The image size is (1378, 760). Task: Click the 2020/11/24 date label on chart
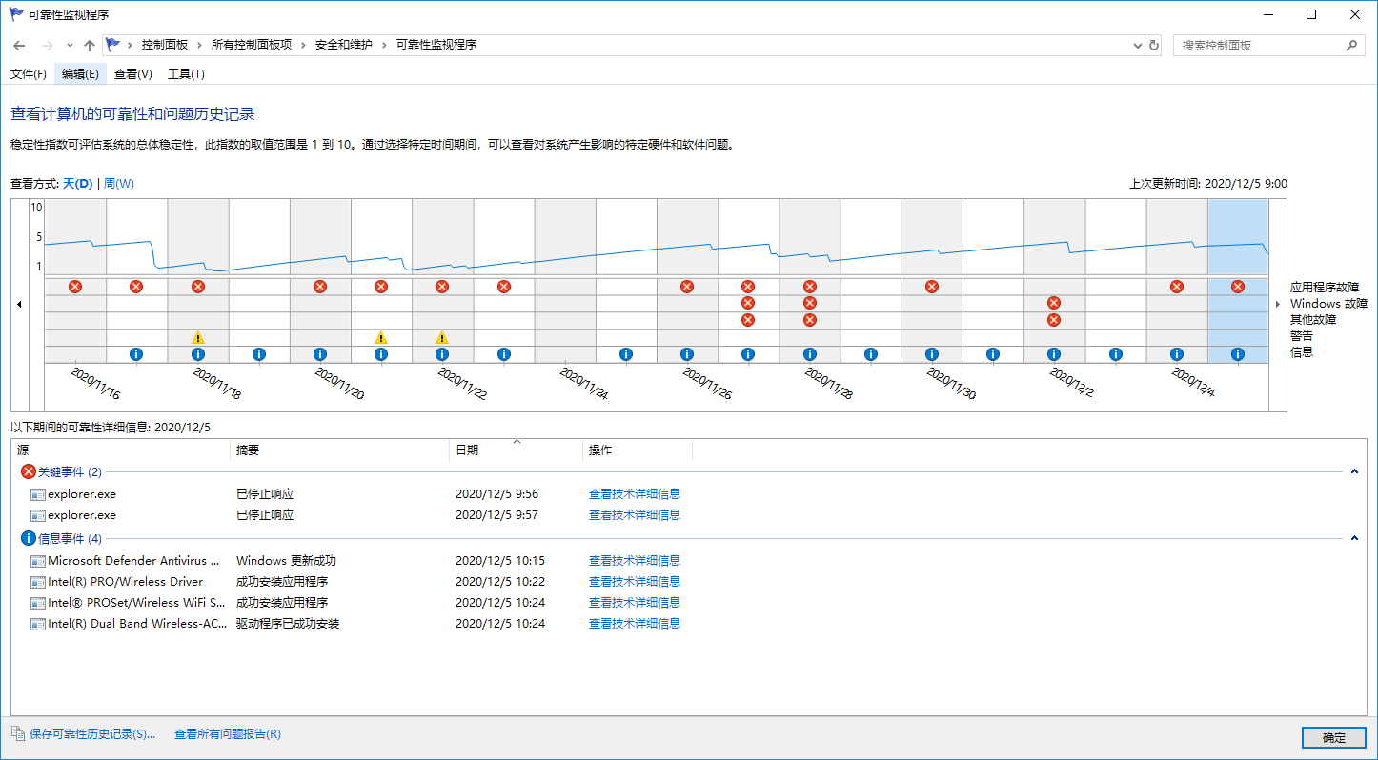coord(583,383)
